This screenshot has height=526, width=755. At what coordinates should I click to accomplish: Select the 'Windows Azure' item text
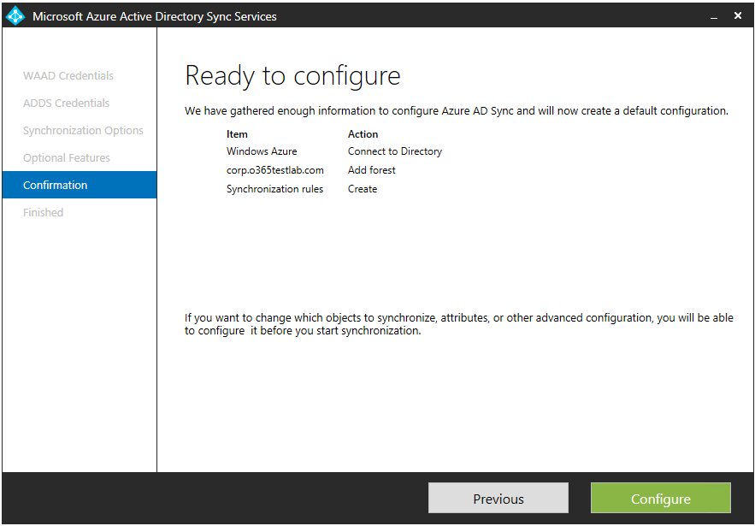pos(262,151)
